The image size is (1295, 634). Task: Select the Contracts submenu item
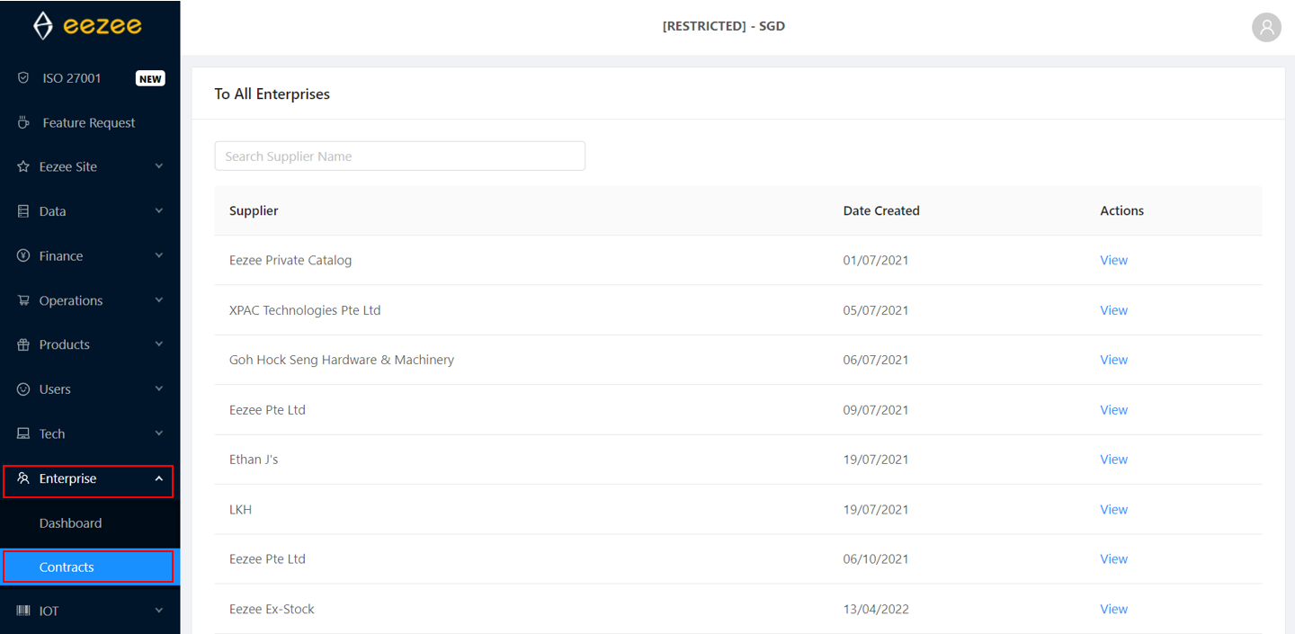(90, 567)
